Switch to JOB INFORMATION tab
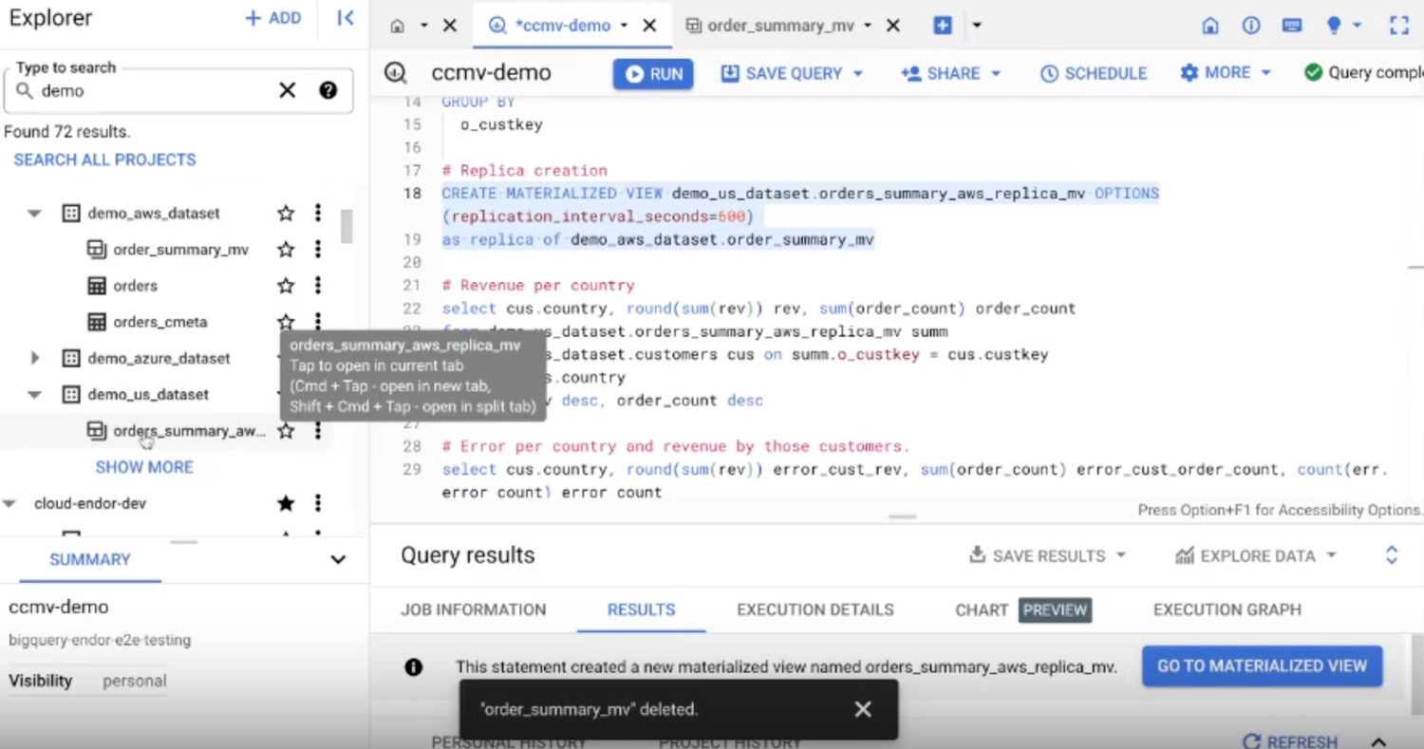The image size is (1424, 749). pos(474,609)
